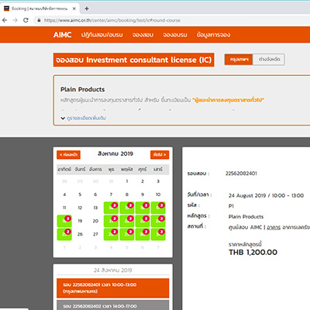Click the browser forward arrow
This screenshot has height=310, width=310.
pyautogui.click(x=15, y=20)
